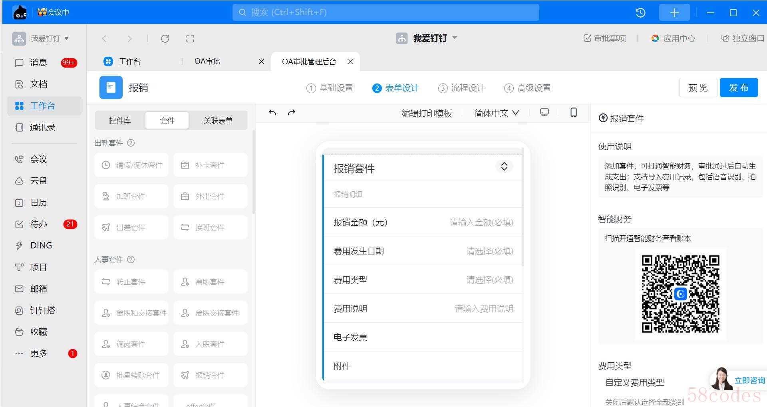Viewport: 767px width, 407px height.
Task: Switch to desktop preview monitor icon
Action: coord(544,113)
